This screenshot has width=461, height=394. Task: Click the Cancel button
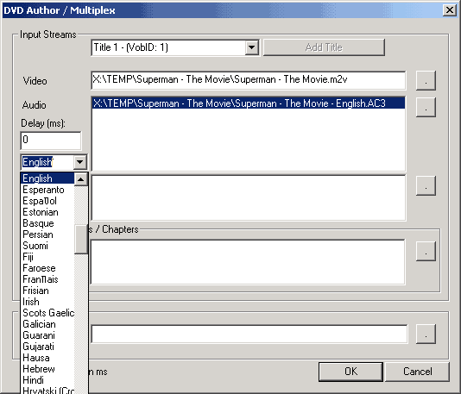(x=418, y=372)
